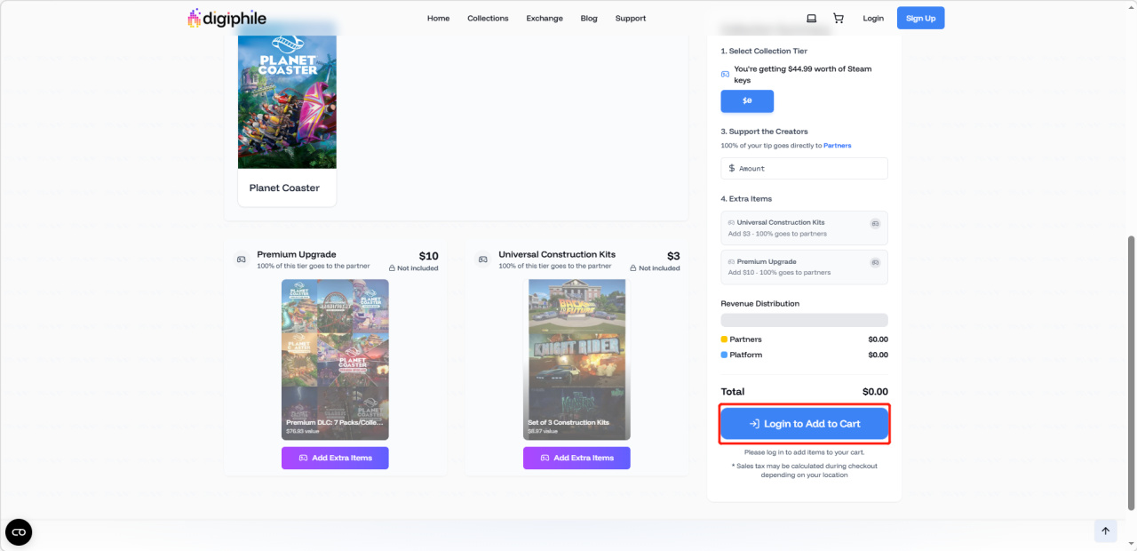Open Planet Coaster game cover image
The height and width of the screenshot is (551, 1137).
coord(287,101)
